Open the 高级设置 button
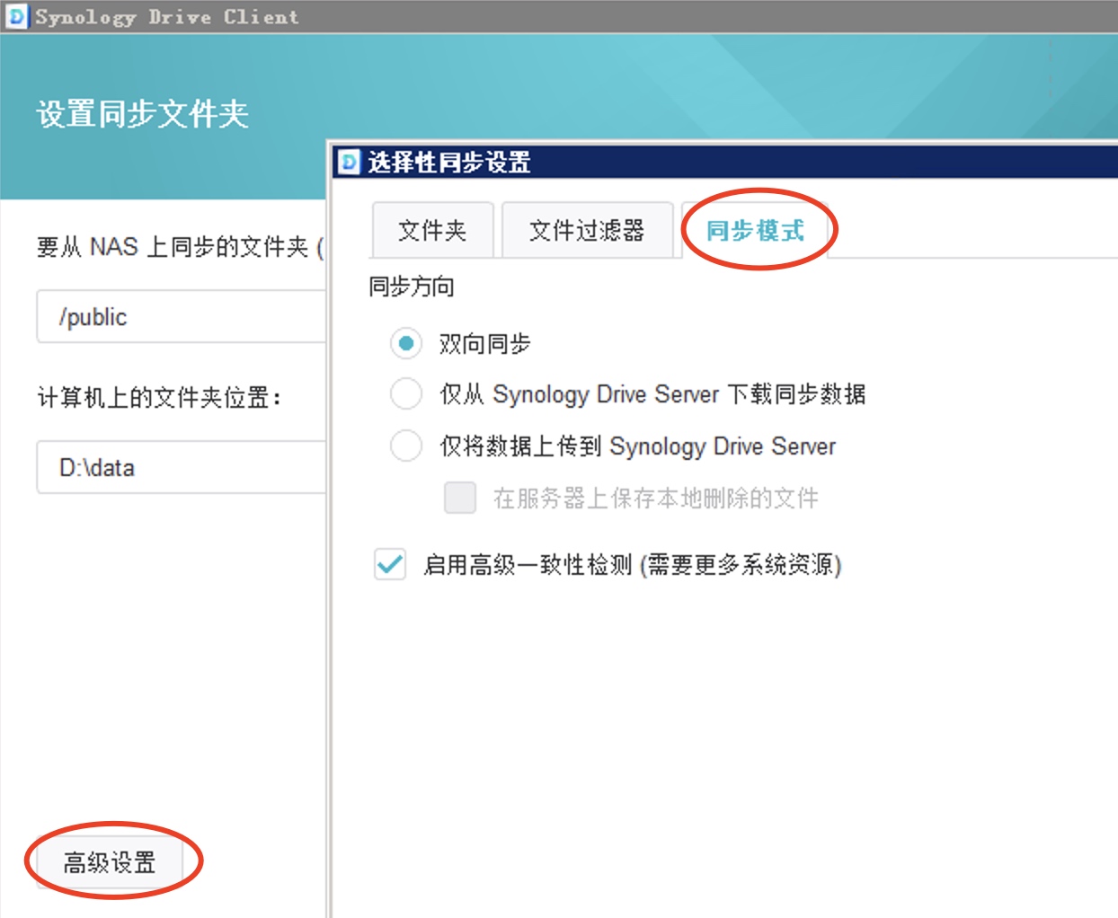 pos(110,862)
